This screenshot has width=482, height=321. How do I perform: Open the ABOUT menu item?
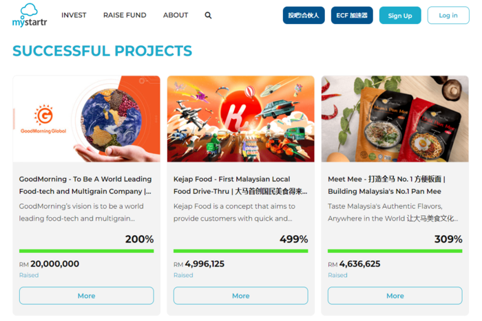coord(176,15)
